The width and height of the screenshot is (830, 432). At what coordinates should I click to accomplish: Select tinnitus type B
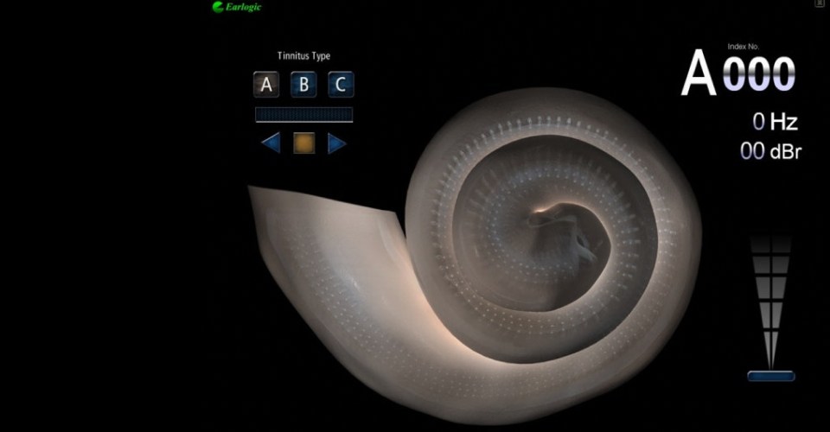point(303,85)
